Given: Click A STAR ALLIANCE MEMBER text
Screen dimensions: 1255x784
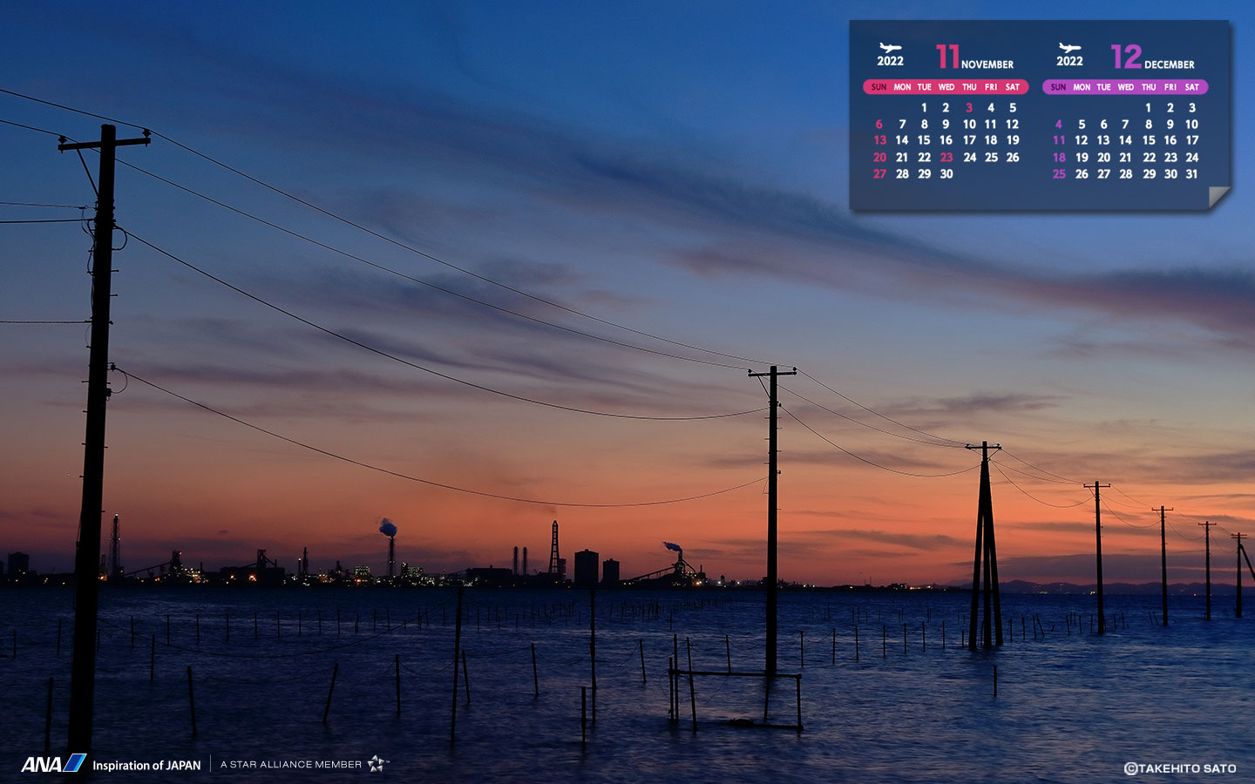Looking at the screenshot, I should [291, 765].
